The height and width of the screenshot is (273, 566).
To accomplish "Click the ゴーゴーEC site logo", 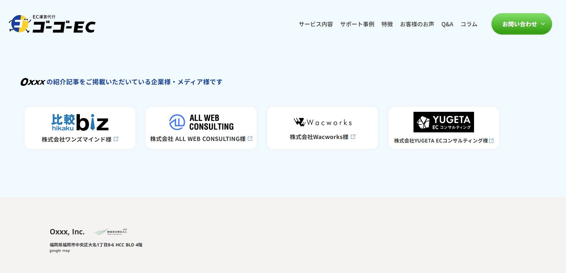I will click(x=52, y=24).
